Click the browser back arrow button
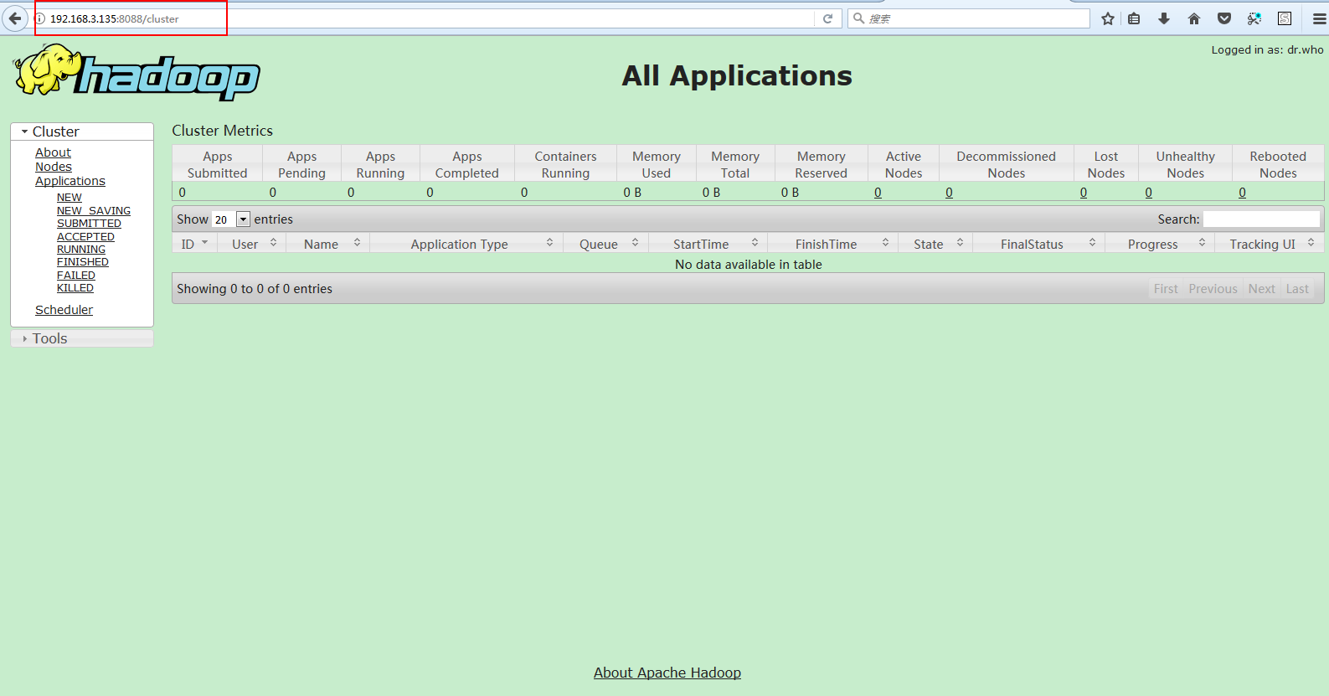Viewport: 1329px width, 696px height. [15, 18]
